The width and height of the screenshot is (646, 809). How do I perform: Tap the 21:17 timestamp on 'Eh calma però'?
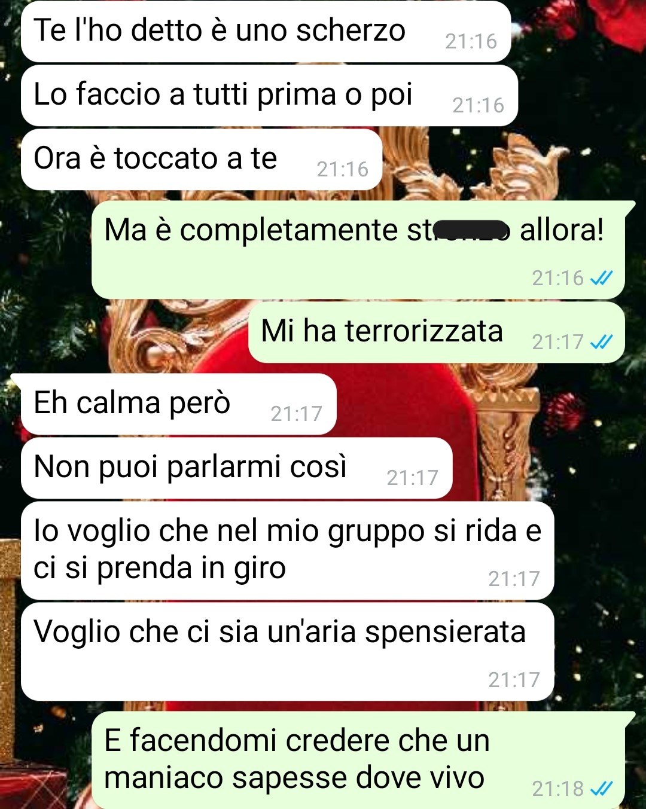[296, 414]
